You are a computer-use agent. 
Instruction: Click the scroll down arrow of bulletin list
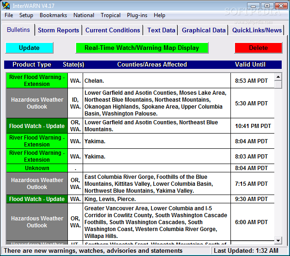(x=278, y=241)
